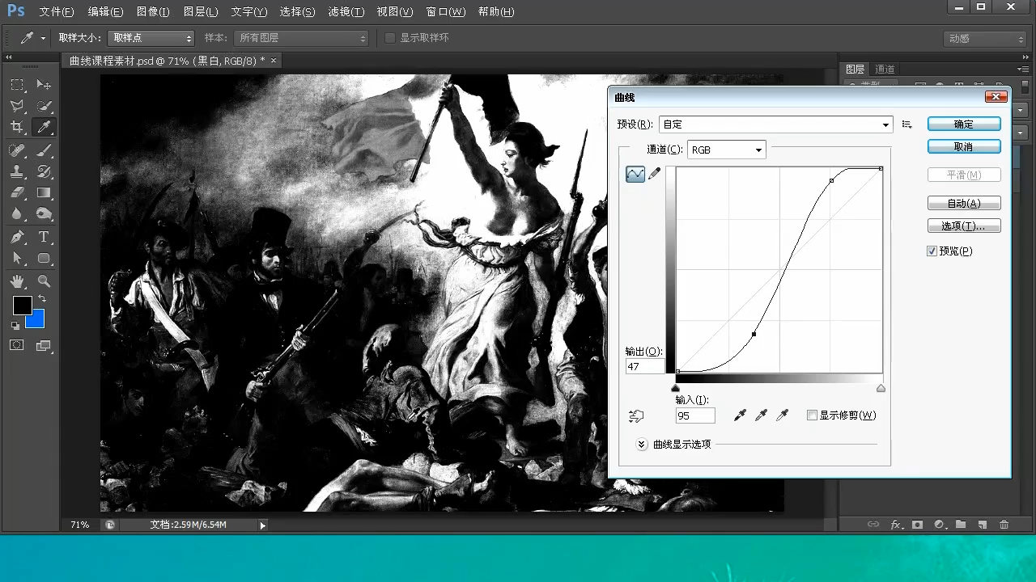The image size is (1036, 582).
Task: Select the Quick Selection tool
Action: point(44,106)
